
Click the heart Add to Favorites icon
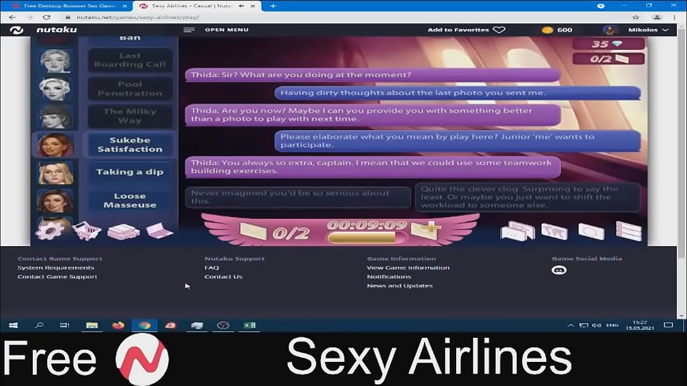pyautogui.click(x=499, y=30)
